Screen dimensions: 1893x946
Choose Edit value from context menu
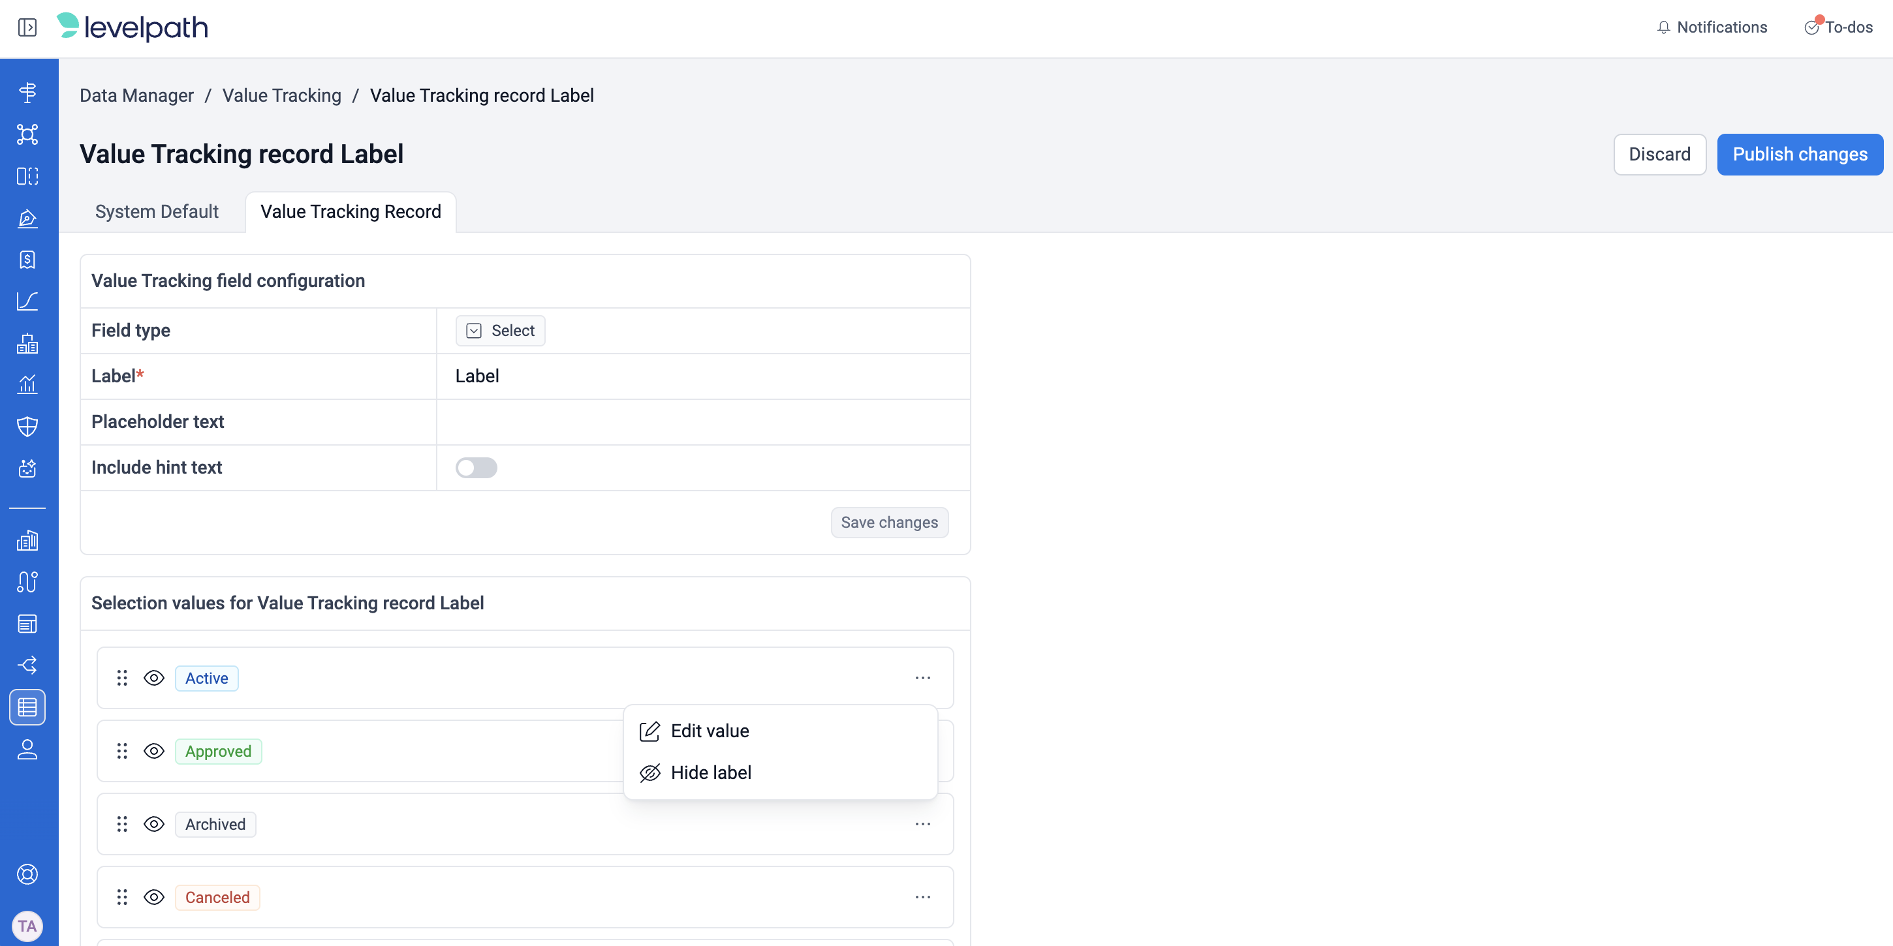click(x=709, y=731)
